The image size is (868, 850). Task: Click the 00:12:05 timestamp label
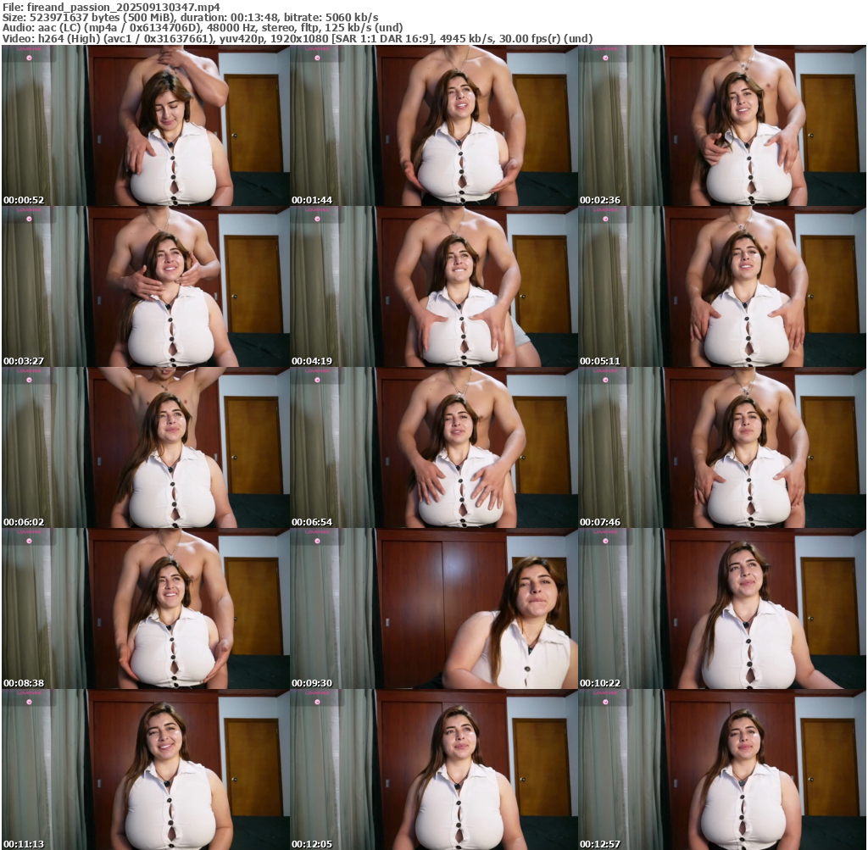click(x=312, y=844)
